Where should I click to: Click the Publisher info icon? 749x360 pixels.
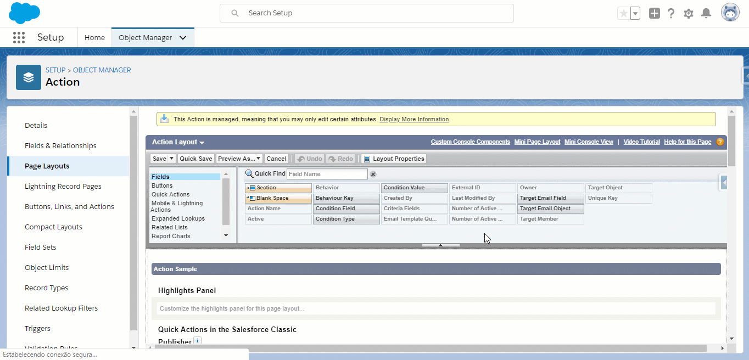[198, 341]
